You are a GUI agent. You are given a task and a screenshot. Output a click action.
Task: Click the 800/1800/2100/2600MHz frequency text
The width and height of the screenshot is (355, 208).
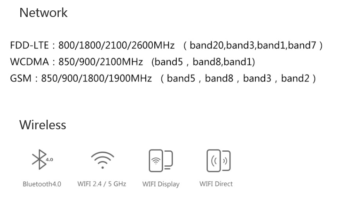116,45
